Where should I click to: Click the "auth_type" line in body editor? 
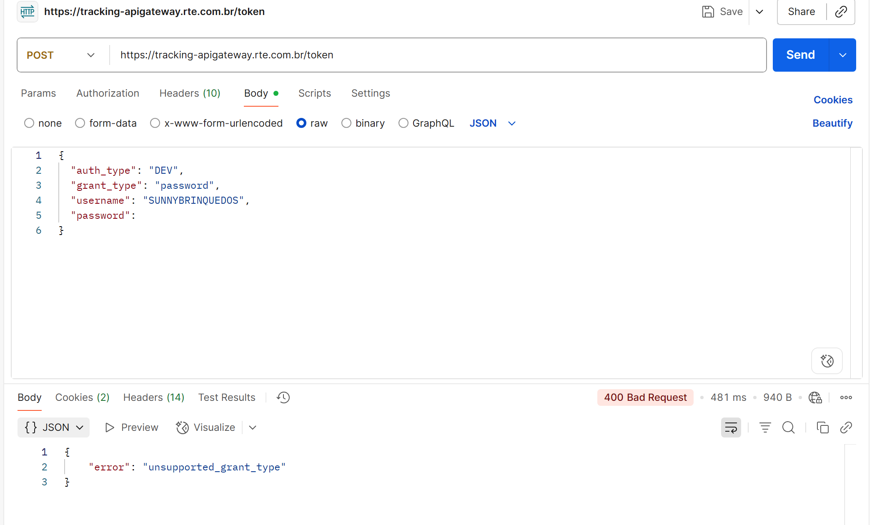click(x=127, y=170)
